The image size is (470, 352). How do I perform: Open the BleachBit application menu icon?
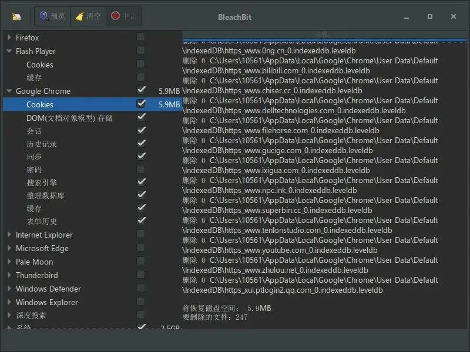pos(16,17)
